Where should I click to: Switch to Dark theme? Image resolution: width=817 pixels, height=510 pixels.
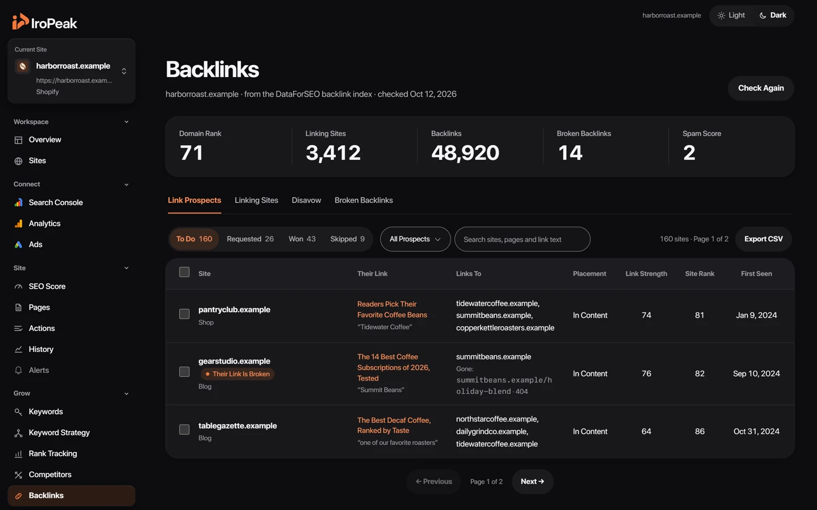click(x=773, y=15)
